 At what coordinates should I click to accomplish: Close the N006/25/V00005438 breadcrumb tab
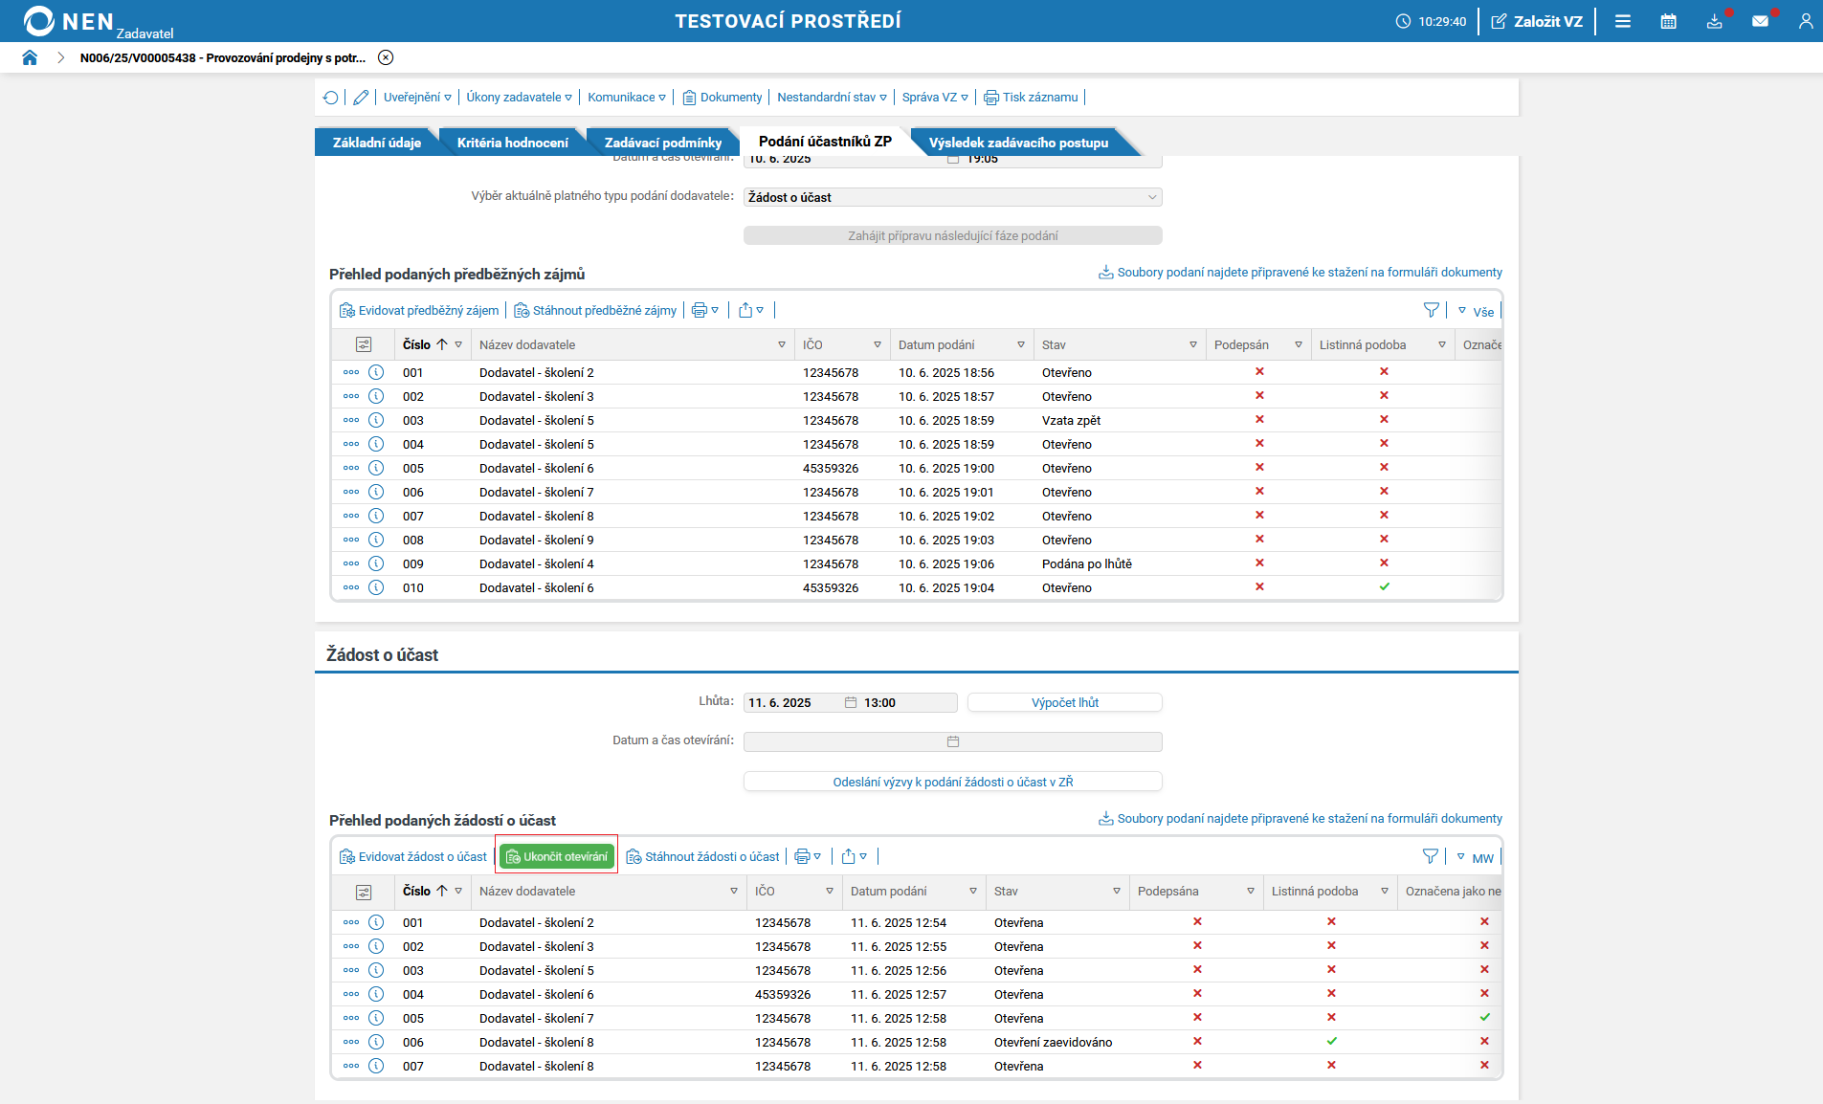pyautogui.click(x=386, y=57)
